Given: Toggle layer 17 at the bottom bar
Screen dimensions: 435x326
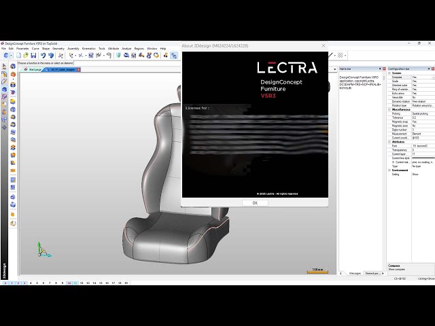Looking at the screenshot, I should click(114, 283).
